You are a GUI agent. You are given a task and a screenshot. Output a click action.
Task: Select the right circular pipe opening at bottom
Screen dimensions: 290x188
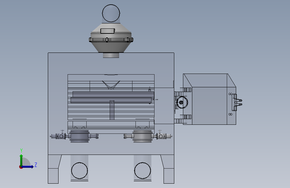point(142,171)
